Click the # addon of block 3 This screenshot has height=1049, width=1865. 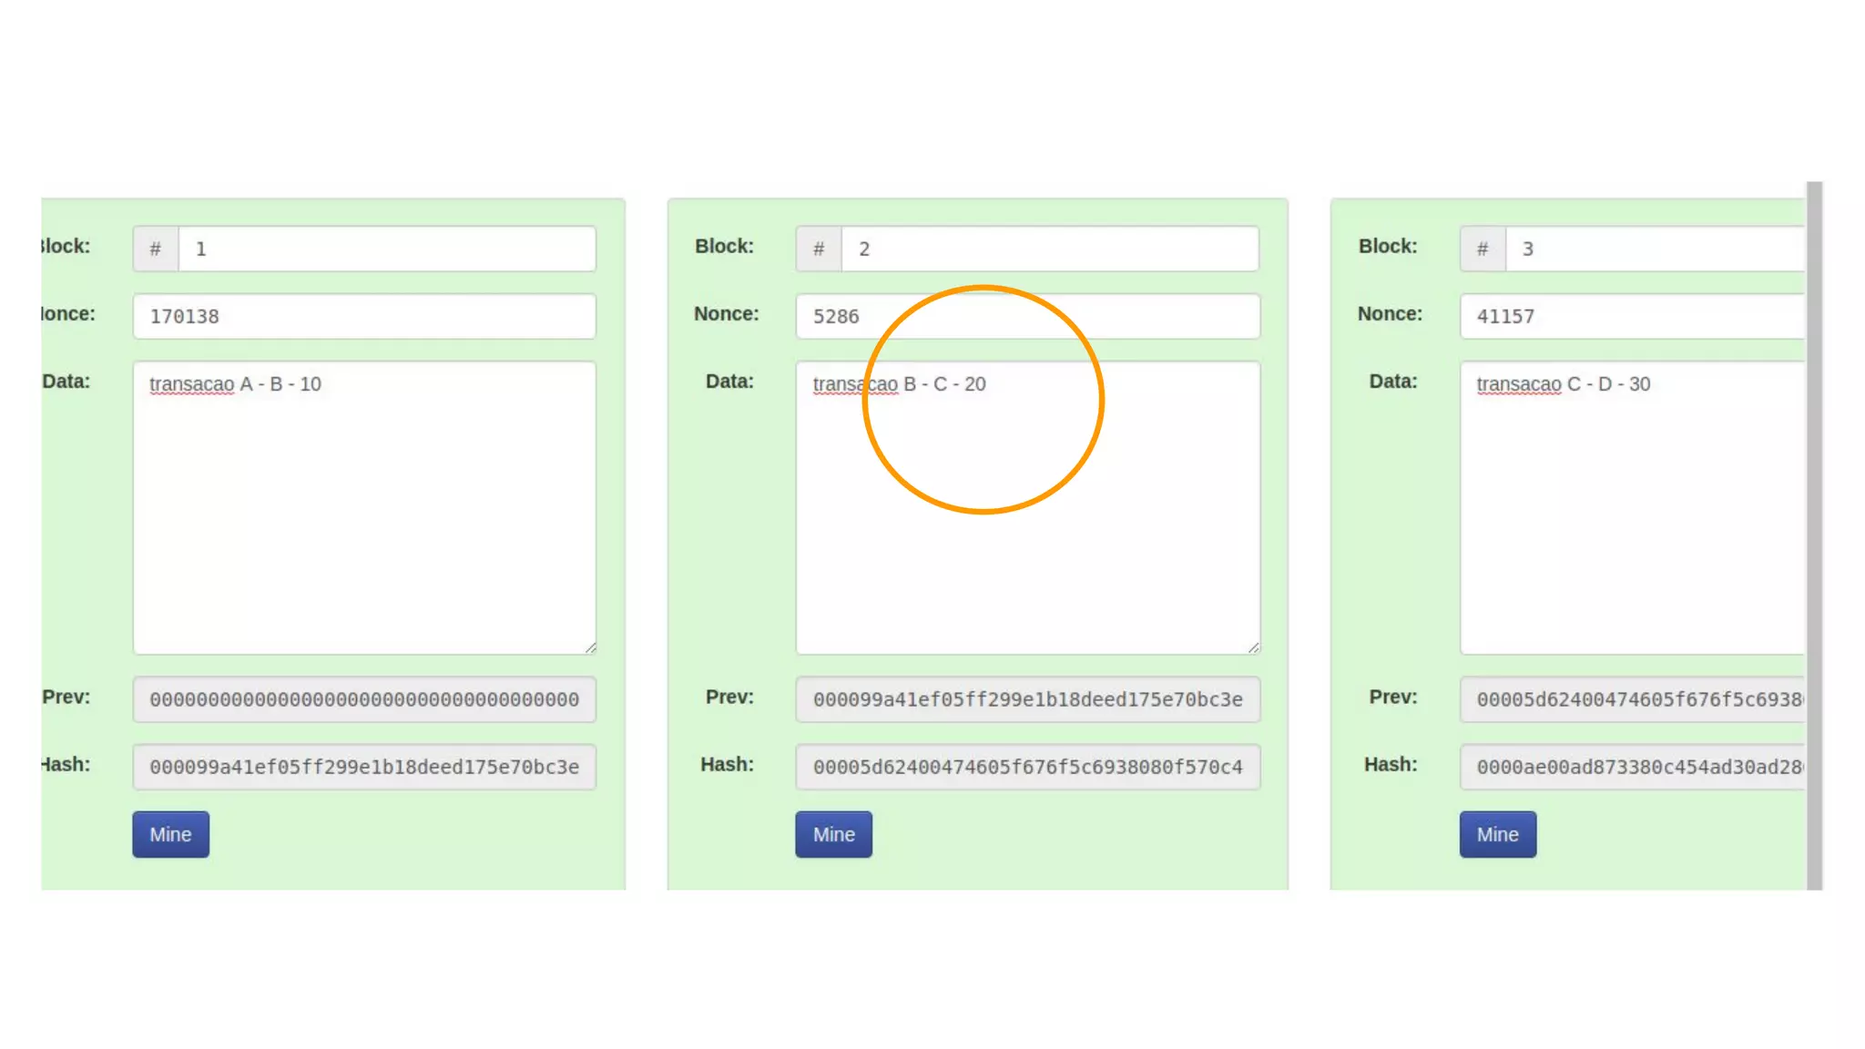[1483, 249]
